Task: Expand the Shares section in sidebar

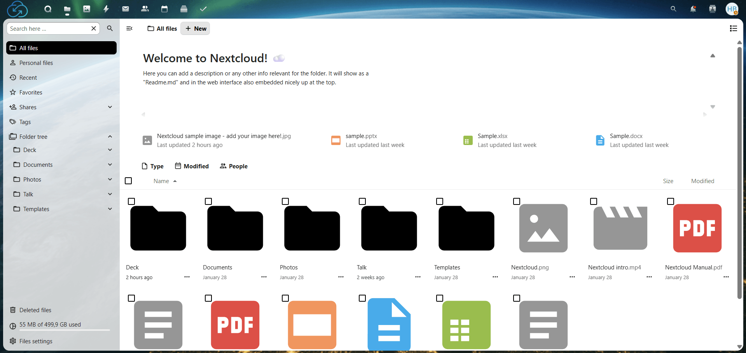Action: [x=110, y=107]
